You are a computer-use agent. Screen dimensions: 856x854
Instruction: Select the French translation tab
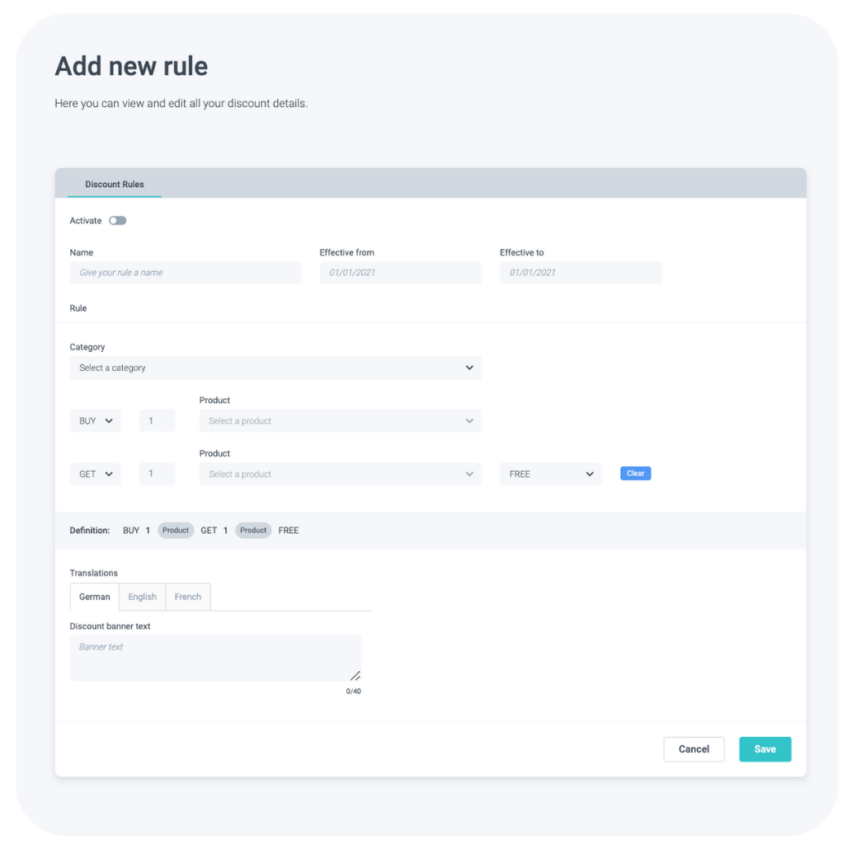pyautogui.click(x=188, y=597)
